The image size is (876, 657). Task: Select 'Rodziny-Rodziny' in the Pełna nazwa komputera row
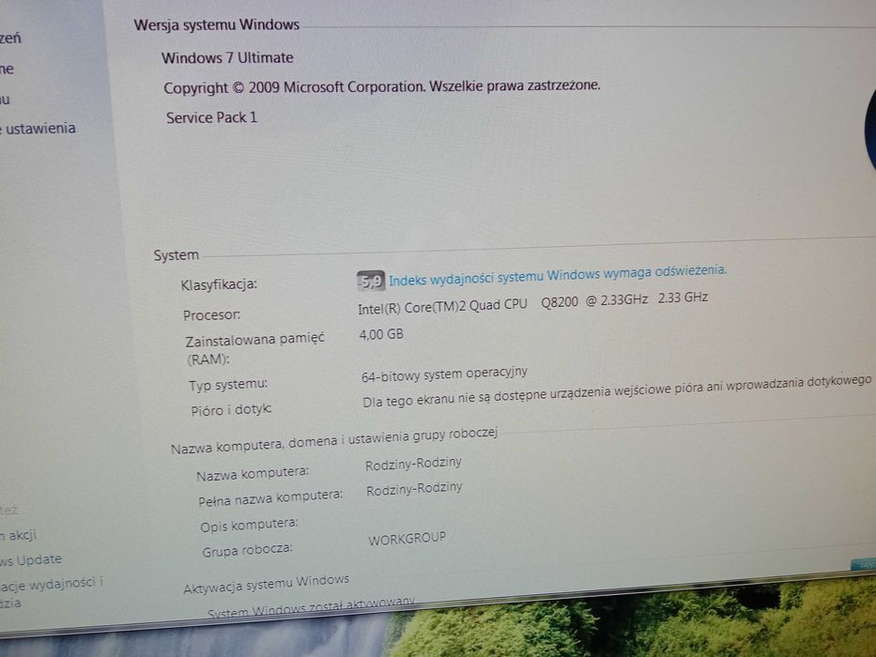[415, 489]
